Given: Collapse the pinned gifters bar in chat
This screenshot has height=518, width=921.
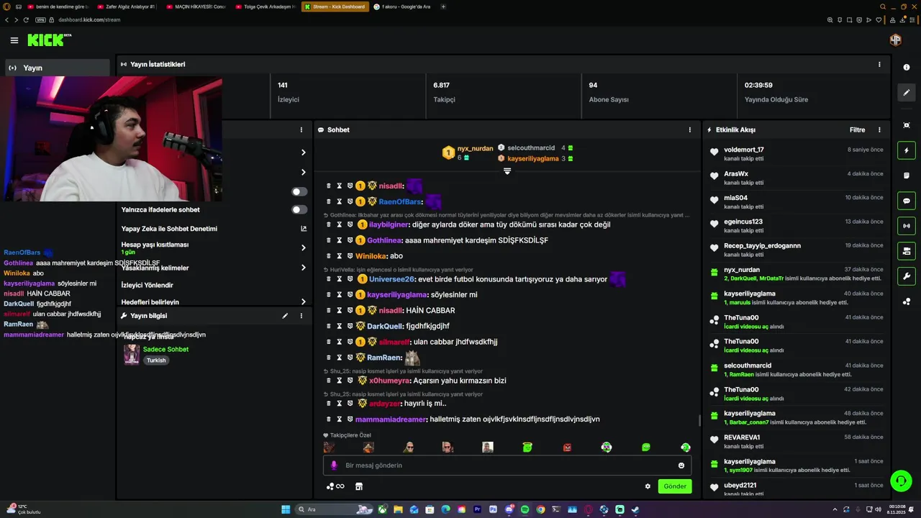Looking at the screenshot, I should [x=507, y=171].
